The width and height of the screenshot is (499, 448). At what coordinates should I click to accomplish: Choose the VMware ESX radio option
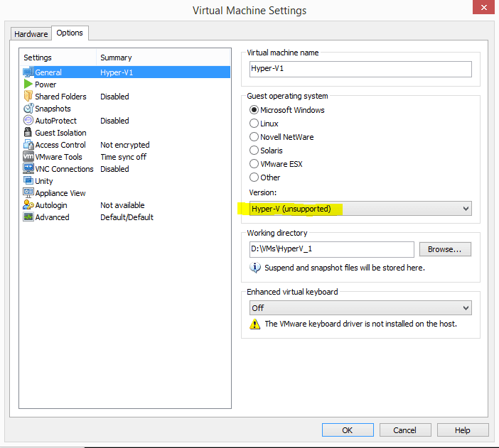254,164
